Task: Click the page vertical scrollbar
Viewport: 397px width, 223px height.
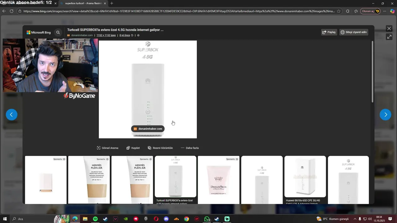Action: coord(372,72)
